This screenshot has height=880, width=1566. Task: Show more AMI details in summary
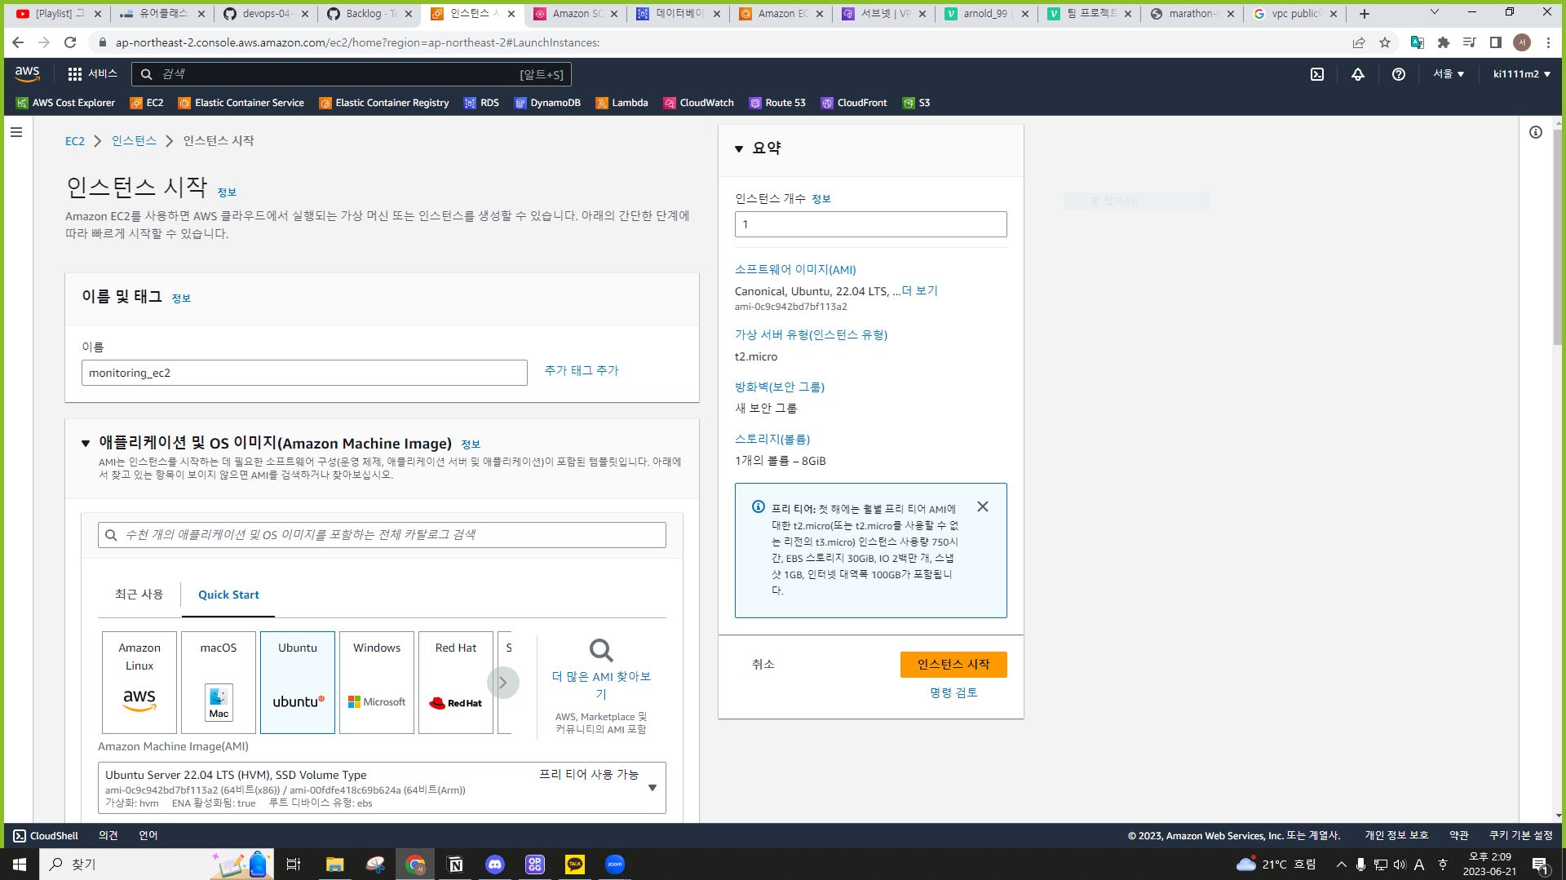(x=920, y=291)
